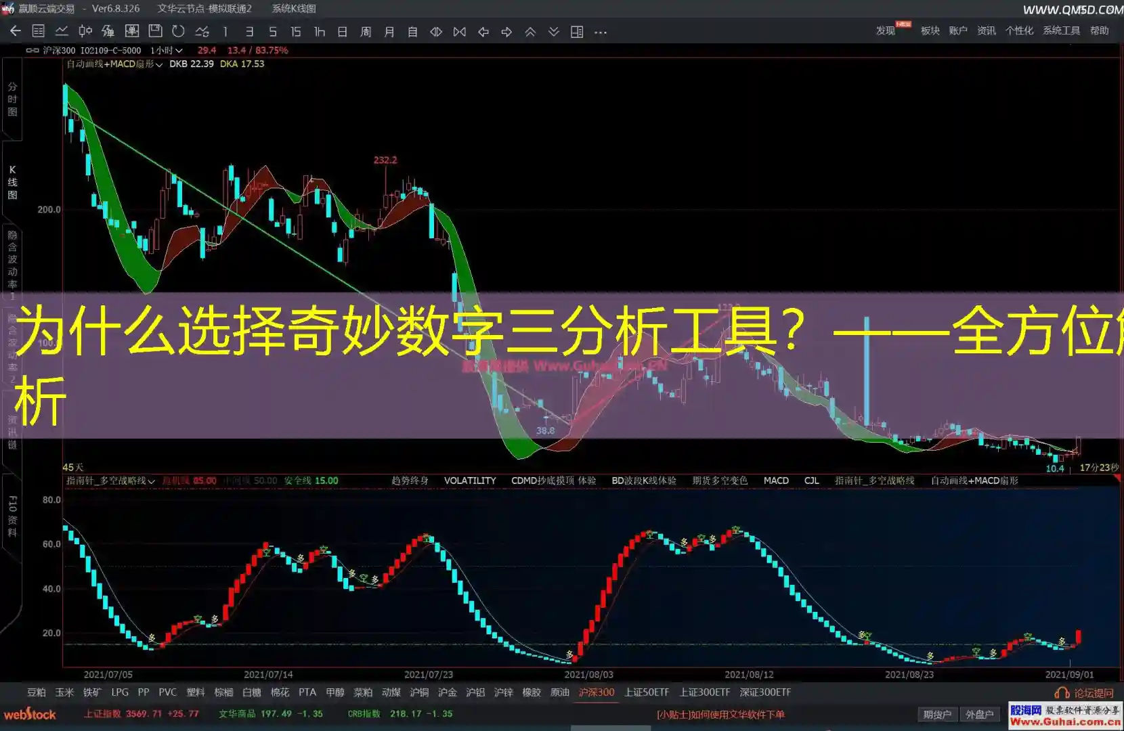
Task: Select the 原油 commodity tab
Action: pyautogui.click(x=560, y=692)
